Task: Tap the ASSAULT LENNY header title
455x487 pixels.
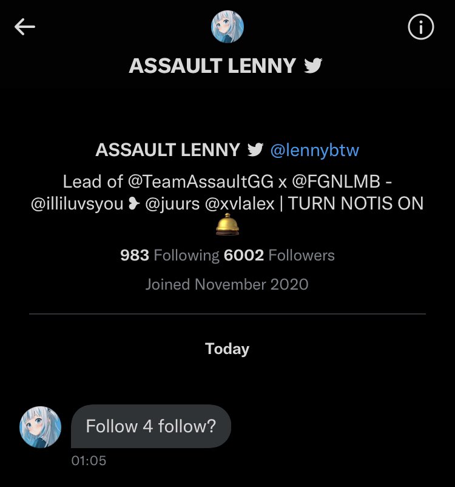Action: (212, 66)
